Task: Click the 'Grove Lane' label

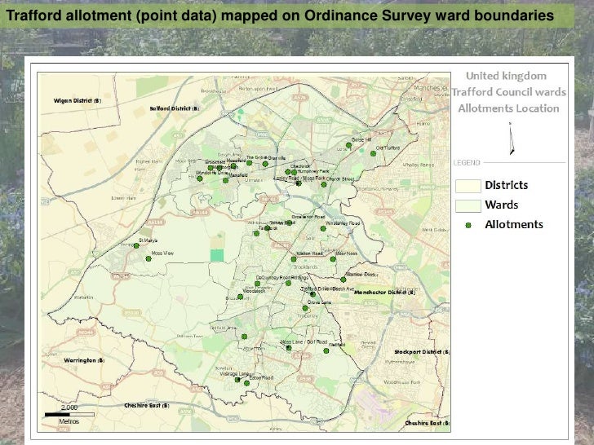Action: click(319, 302)
